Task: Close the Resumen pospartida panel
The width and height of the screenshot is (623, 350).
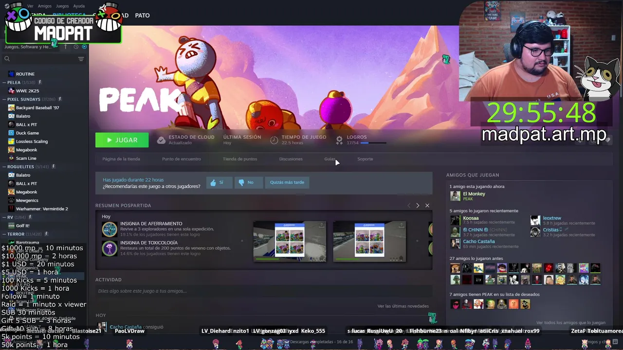Action: (427, 206)
